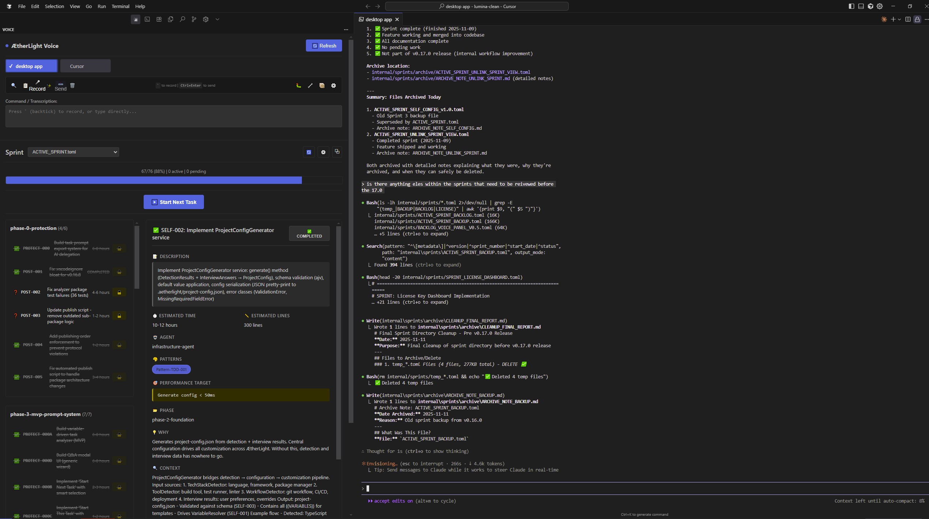Open the wrench tool icon in the voice panel
Image resolution: width=929 pixels, height=519 pixels.
pyautogui.click(x=310, y=86)
